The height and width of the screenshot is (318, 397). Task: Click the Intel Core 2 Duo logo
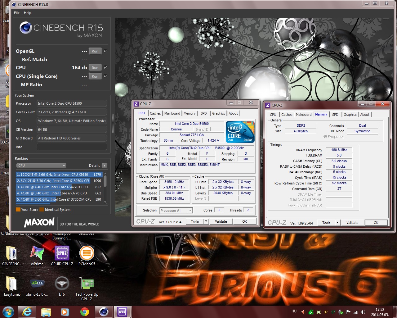(240, 132)
